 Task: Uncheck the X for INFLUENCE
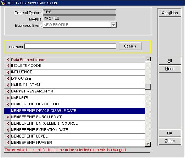coord(7,72)
